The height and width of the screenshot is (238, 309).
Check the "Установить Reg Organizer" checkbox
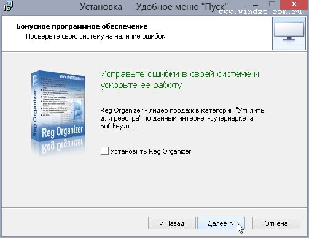pos(104,151)
